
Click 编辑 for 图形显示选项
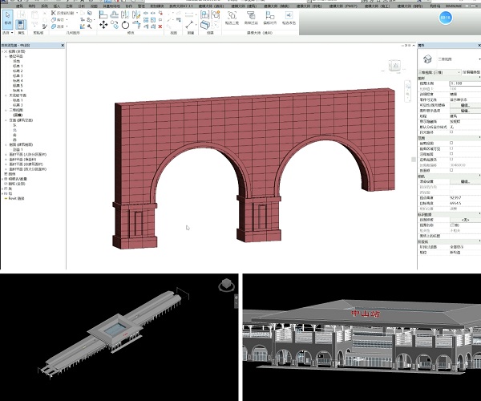click(x=465, y=111)
